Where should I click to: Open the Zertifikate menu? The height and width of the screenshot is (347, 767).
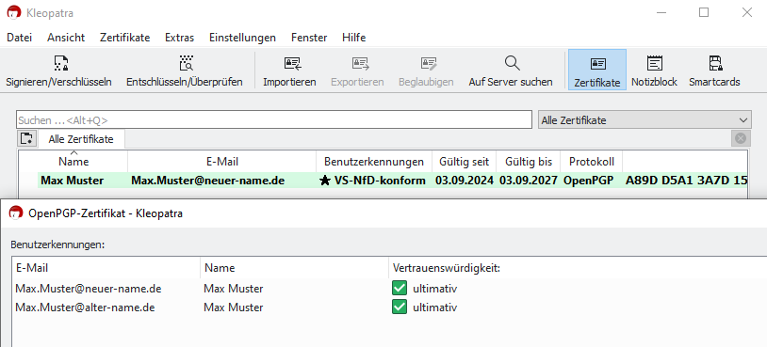point(124,38)
